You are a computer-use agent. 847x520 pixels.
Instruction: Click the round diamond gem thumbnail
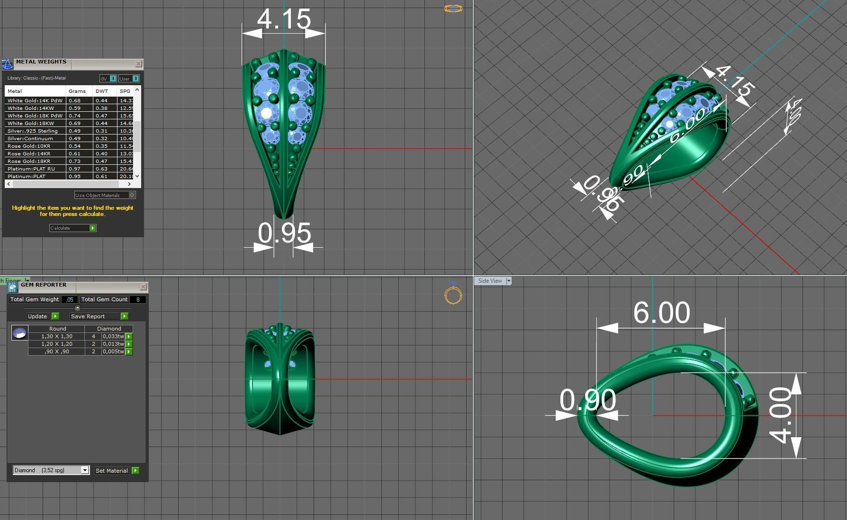(x=20, y=332)
